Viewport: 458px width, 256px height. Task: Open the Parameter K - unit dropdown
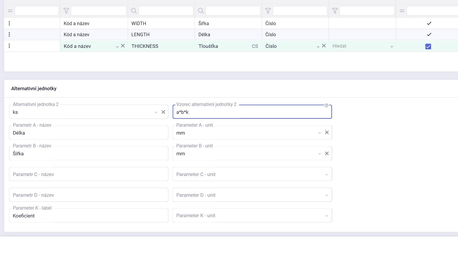coord(326,216)
